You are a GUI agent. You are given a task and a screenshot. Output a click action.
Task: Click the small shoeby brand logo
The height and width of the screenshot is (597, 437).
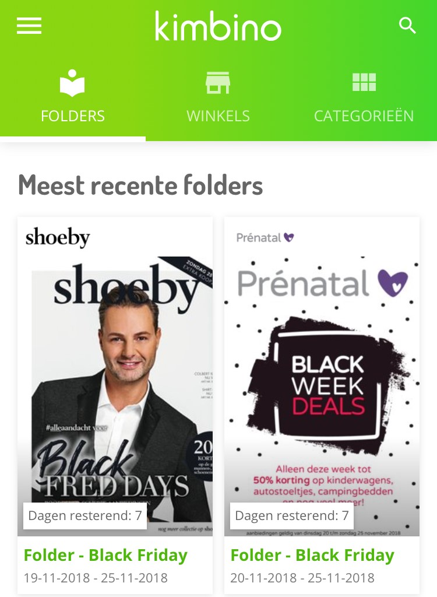point(58,237)
